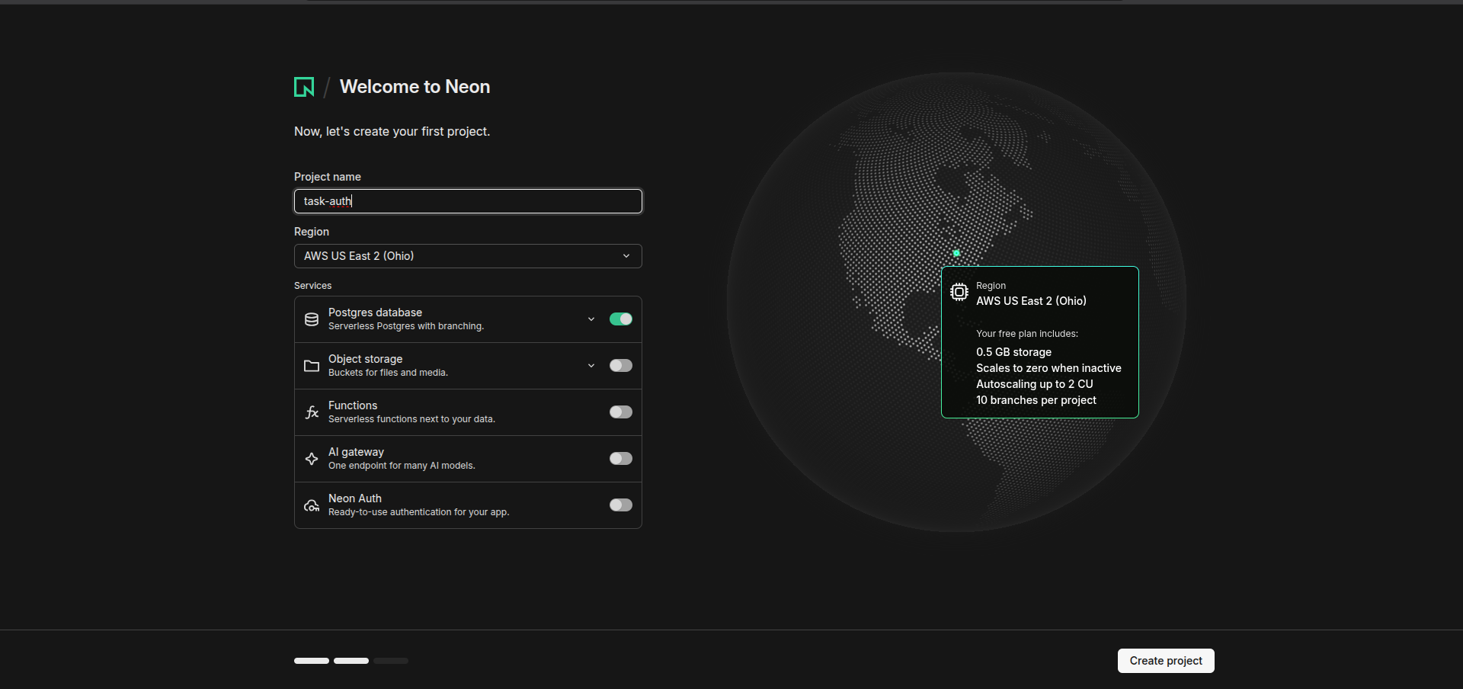
Task: Click 'One endpoint for many AI models.' text
Action: point(402,466)
